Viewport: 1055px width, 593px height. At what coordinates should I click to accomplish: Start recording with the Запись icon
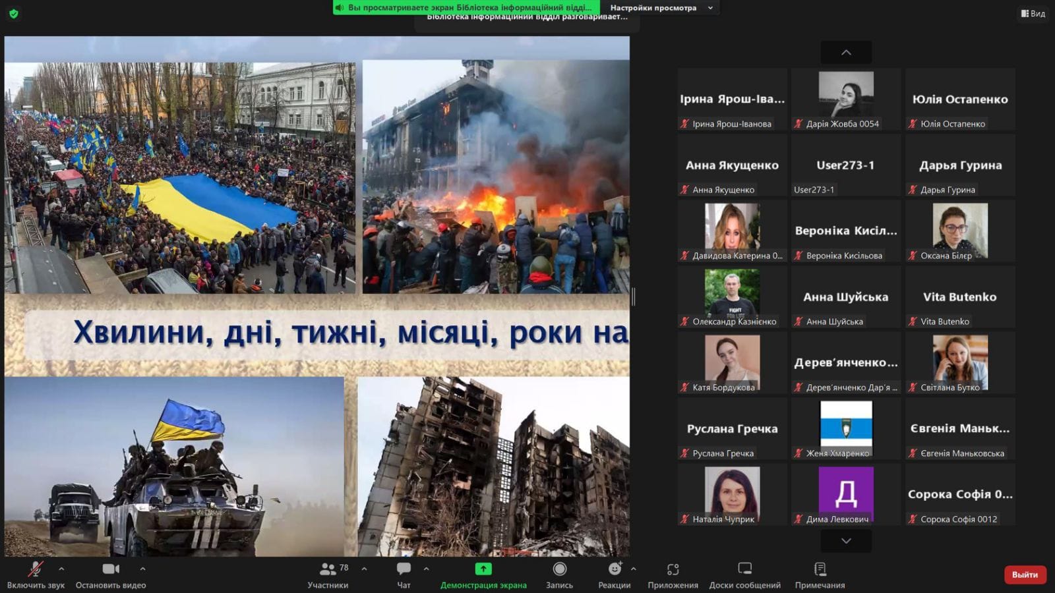click(559, 574)
